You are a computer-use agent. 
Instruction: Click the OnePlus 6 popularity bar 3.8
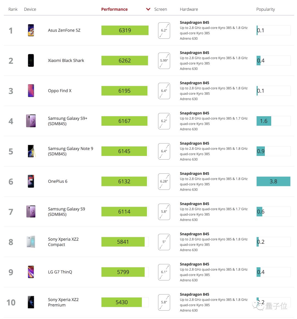(x=273, y=182)
